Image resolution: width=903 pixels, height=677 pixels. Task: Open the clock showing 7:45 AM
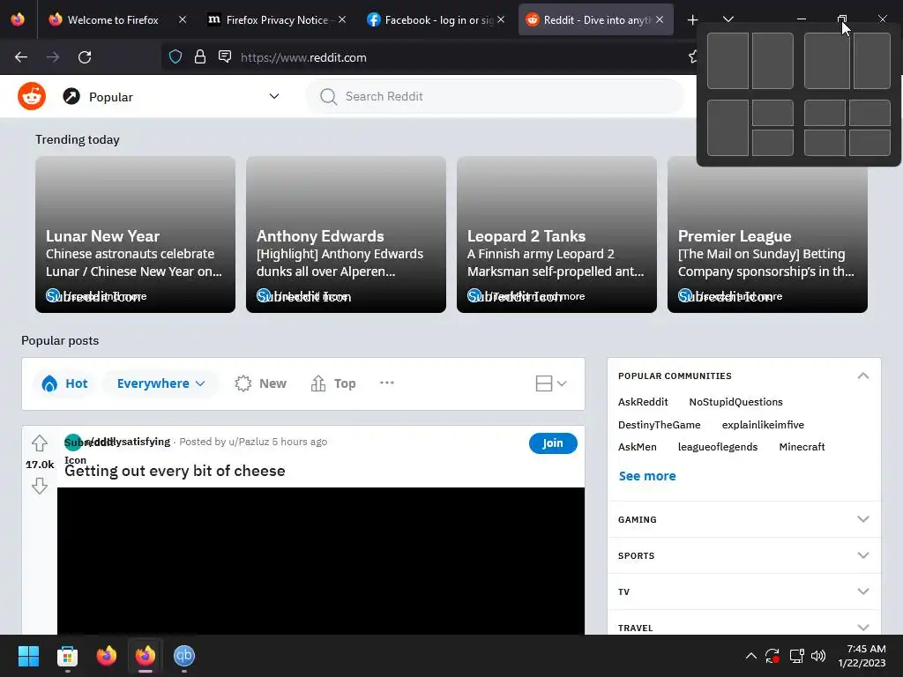pos(862,656)
